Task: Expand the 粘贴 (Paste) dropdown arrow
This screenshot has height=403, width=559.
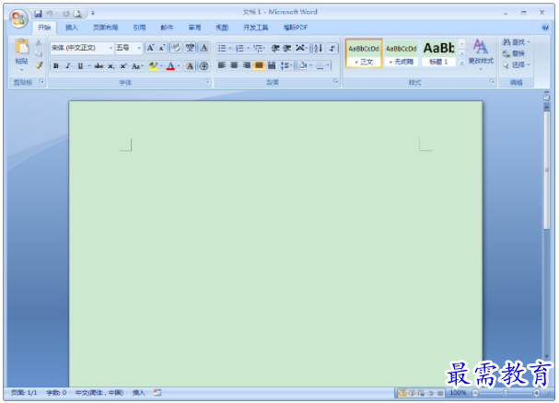Action: [22, 70]
